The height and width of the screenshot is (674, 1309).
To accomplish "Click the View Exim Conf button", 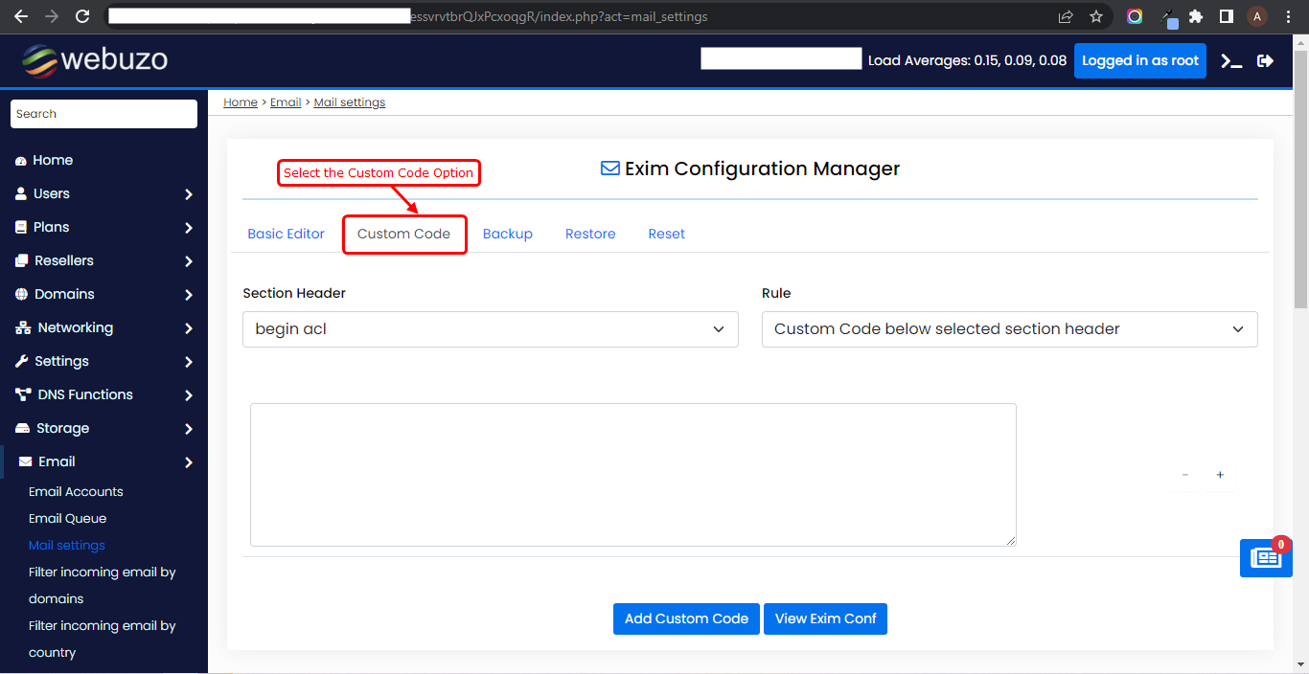I will tap(825, 618).
